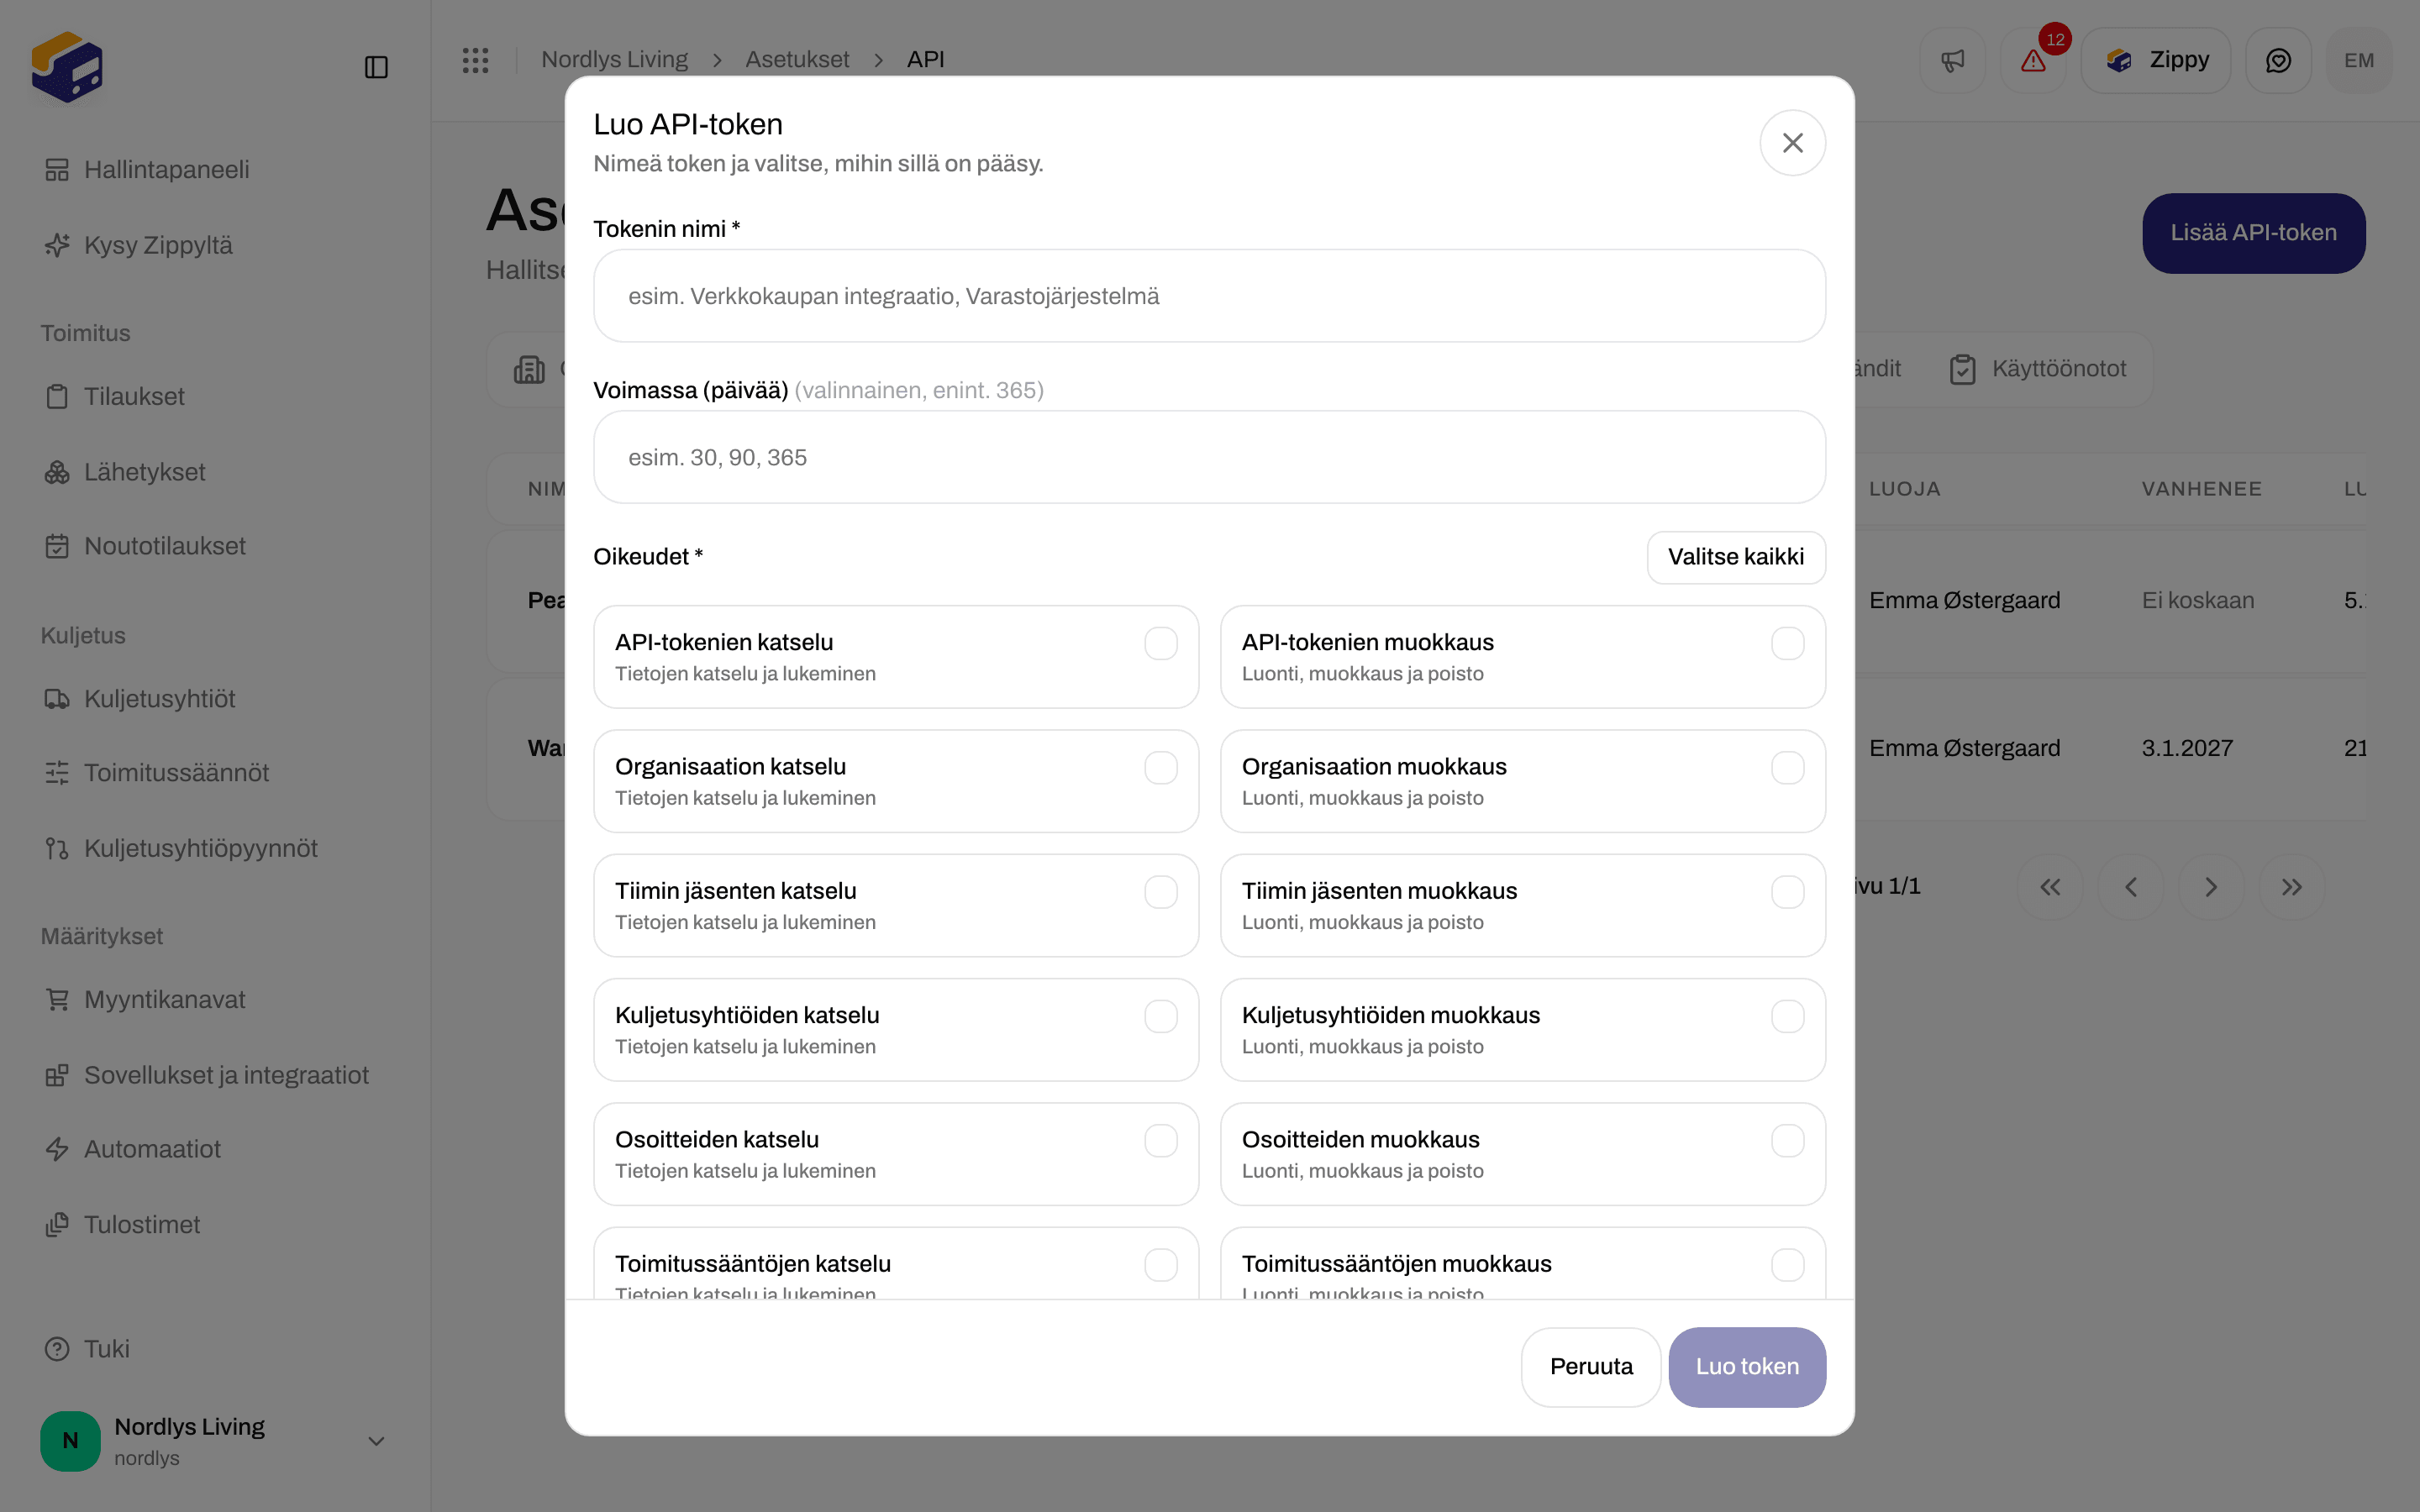Open alerts with 12 badge
Screen dimensions: 2420x1512
click(2033, 61)
